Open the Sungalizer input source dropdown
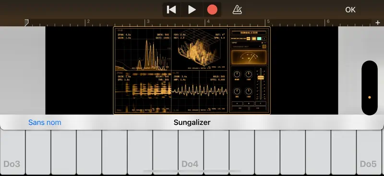The image size is (384, 176). [246, 46]
